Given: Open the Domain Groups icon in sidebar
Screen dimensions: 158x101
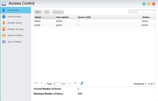Looking at the screenshot, I should tap(4, 29).
